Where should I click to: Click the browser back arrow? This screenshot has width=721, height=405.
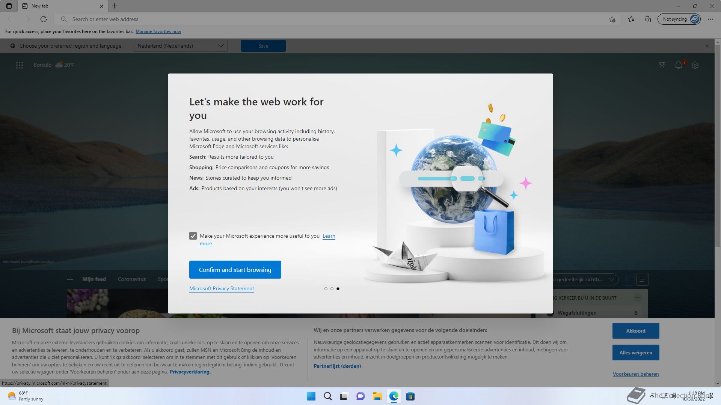11,19
